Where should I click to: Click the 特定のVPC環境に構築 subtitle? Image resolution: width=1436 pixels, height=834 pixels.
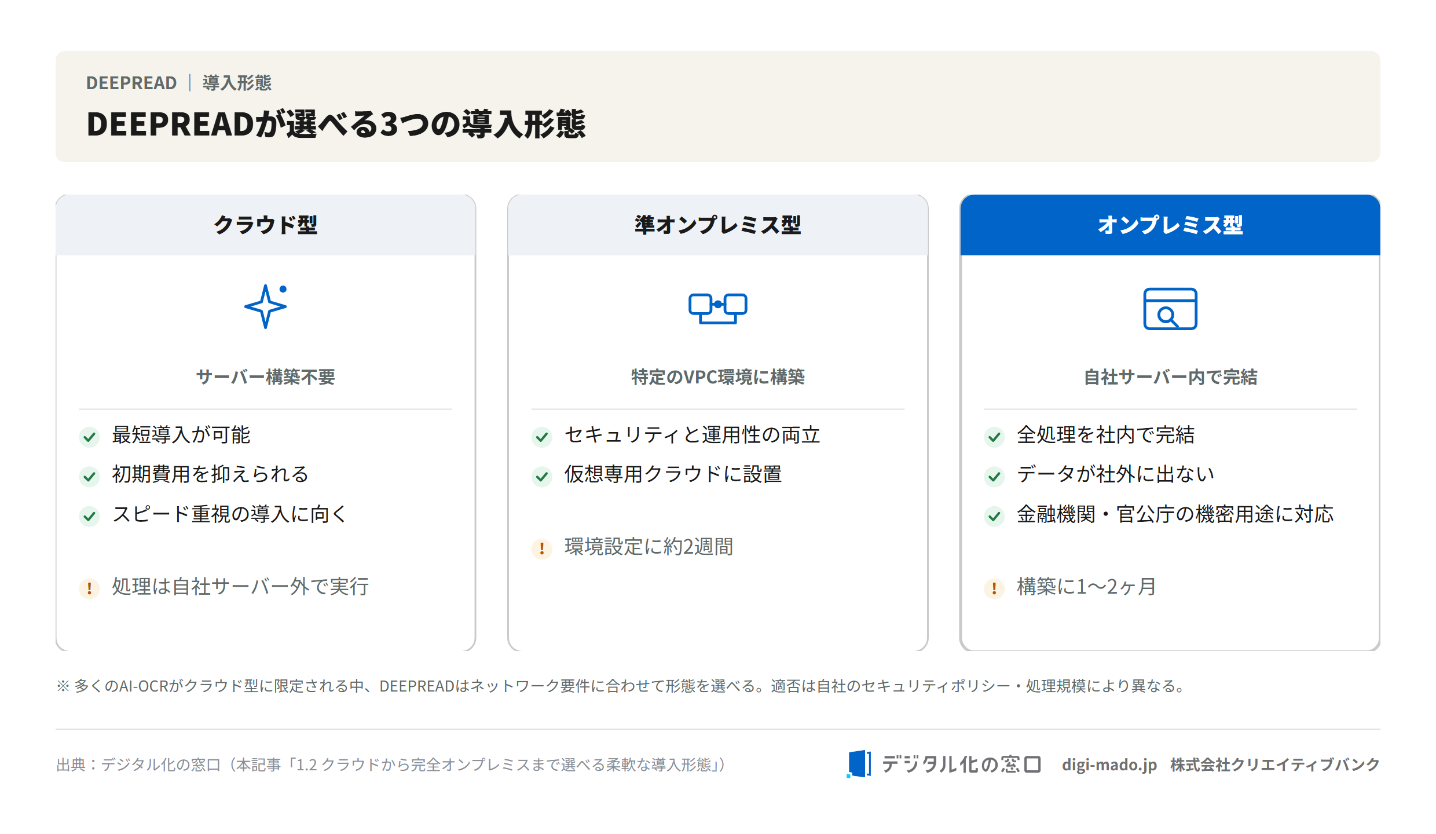(x=718, y=377)
